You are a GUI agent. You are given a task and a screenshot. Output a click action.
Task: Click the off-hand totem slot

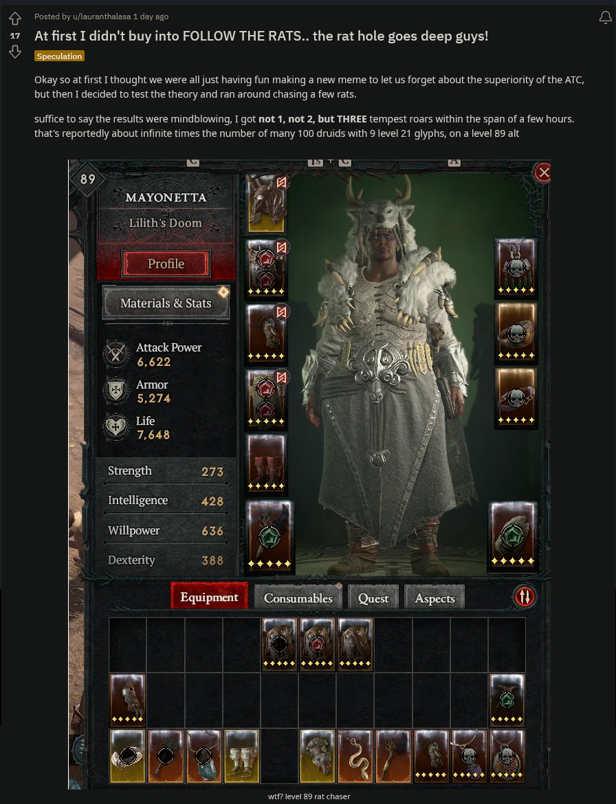(x=513, y=535)
